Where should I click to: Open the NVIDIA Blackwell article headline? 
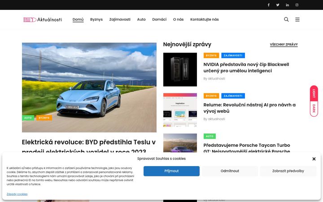tap(246, 68)
